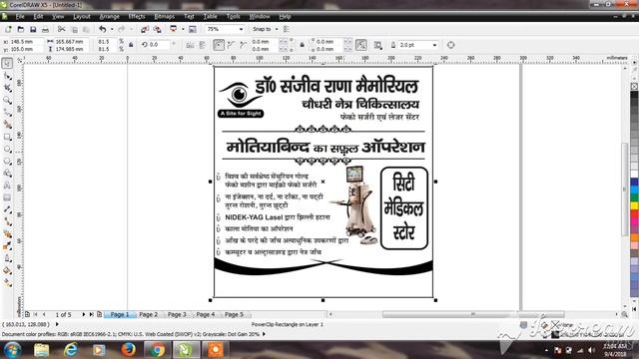Select the Rectangle tool
Image resolution: width=639 pixels, height=359 pixels.
pyautogui.click(x=7, y=137)
